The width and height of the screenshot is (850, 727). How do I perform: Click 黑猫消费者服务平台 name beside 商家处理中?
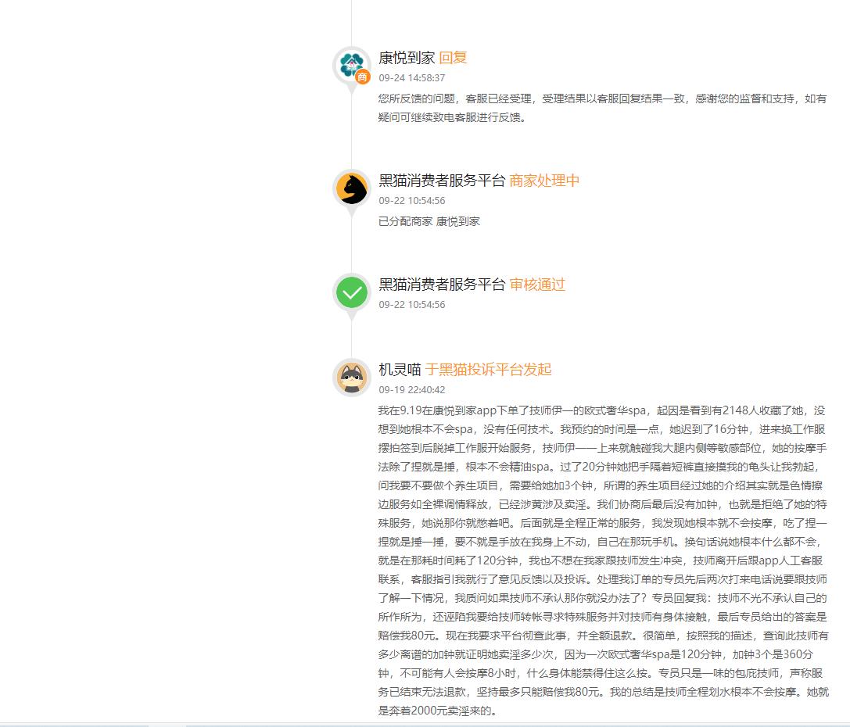pos(442,181)
